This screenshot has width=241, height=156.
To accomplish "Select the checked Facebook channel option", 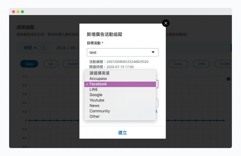I will 120,84.
